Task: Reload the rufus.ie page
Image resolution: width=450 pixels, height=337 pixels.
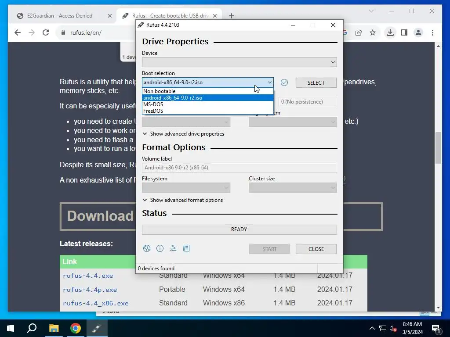Action: point(46,32)
